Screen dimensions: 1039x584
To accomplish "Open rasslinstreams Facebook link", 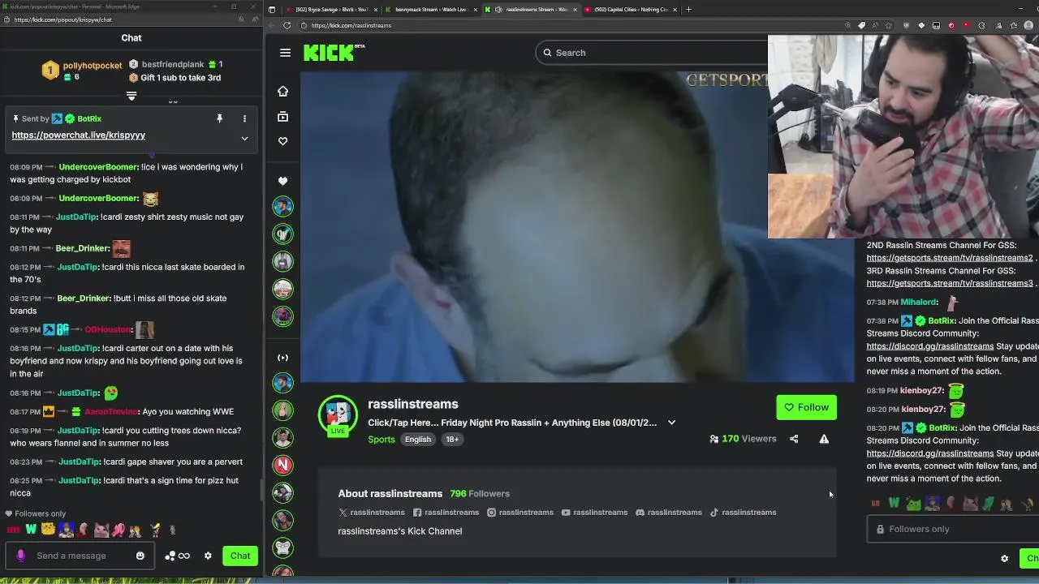I will 446,513.
